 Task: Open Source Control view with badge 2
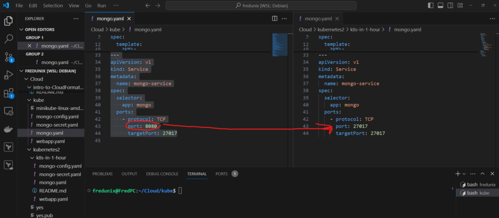pyautogui.click(x=8, y=57)
